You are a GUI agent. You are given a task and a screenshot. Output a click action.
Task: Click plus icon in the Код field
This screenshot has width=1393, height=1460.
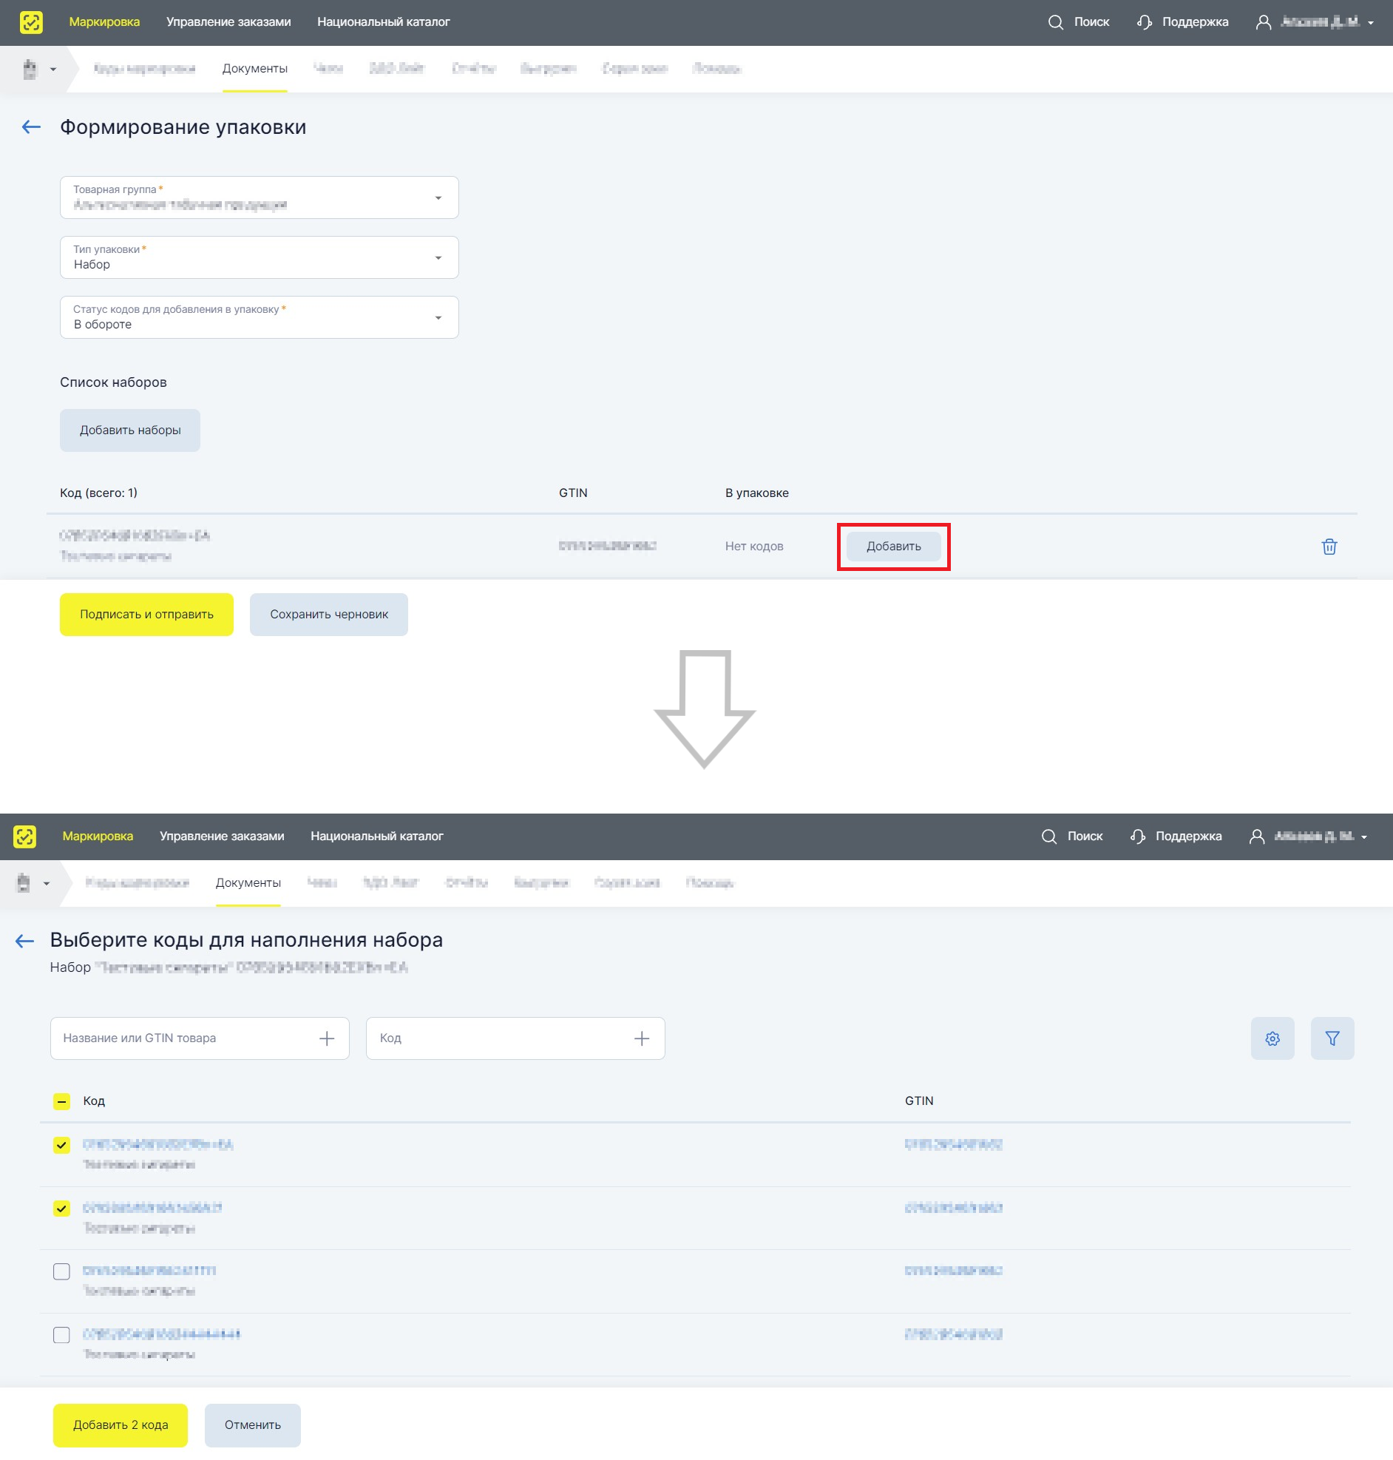coord(642,1038)
